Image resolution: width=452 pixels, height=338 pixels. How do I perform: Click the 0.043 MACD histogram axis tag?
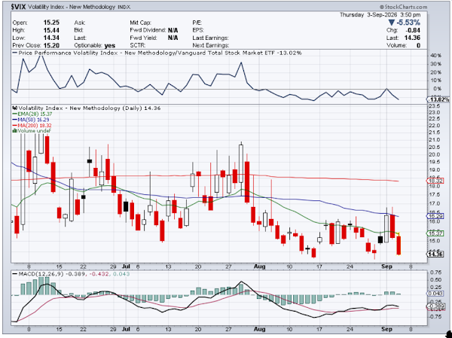click(x=435, y=294)
